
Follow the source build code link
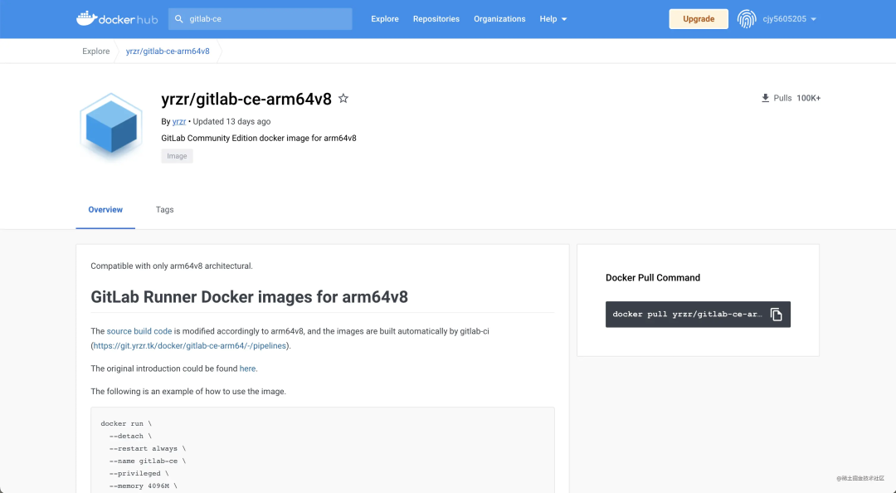coord(139,331)
